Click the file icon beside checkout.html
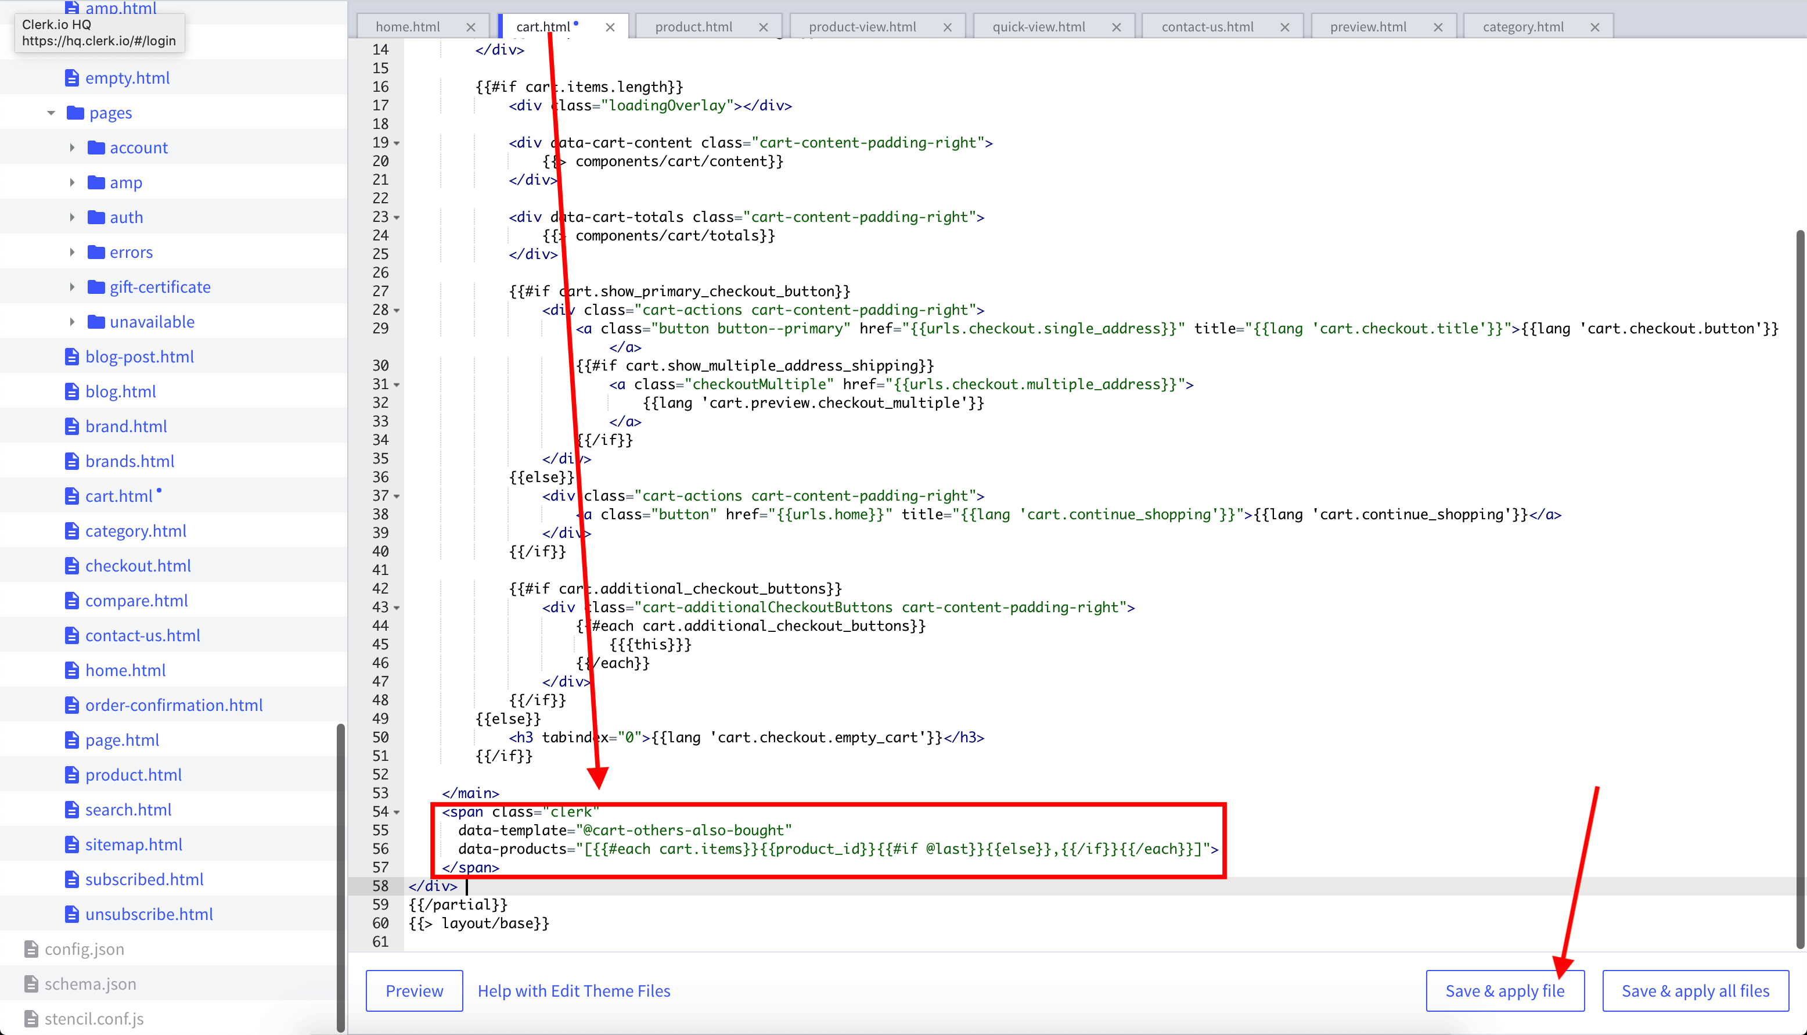This screenshot has width=1807, height=1035. [x=72, y=566]
